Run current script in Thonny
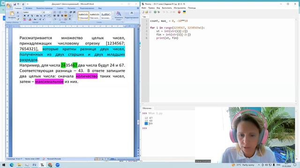The height and width of the screenshot is (168, 300). point(155,12)
